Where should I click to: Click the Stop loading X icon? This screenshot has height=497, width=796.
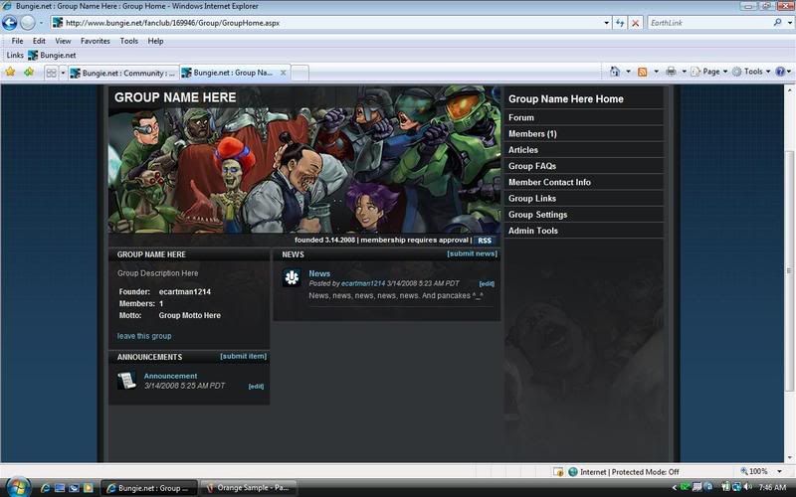coord(636,22)
